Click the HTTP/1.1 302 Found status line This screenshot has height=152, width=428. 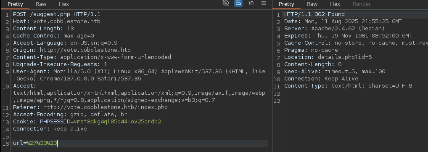point(314,14)
